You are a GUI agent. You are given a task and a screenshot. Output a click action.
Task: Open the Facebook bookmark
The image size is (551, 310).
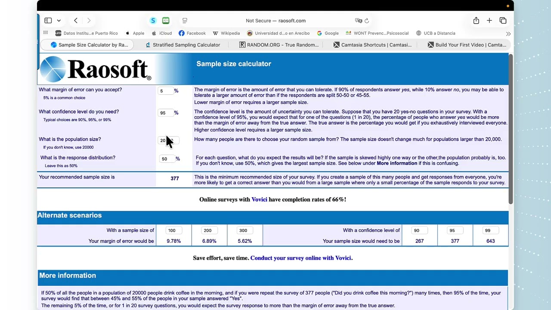coord(192,33)
